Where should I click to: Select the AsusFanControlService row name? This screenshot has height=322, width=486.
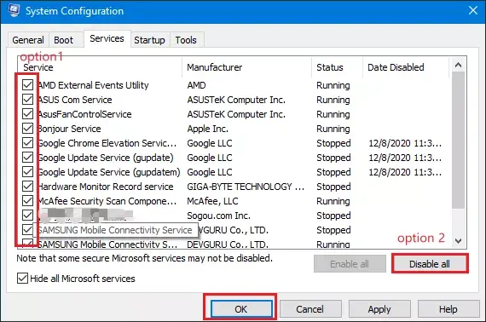pyautogui.click(x=85, y=114)
